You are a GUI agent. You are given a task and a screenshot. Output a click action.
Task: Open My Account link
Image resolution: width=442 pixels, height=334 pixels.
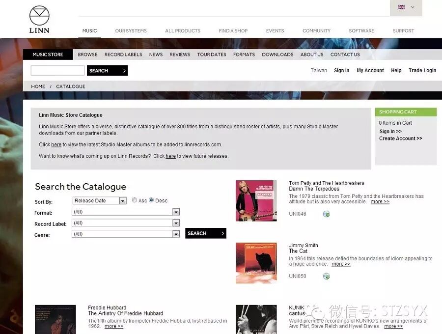[x=370, y=70]
